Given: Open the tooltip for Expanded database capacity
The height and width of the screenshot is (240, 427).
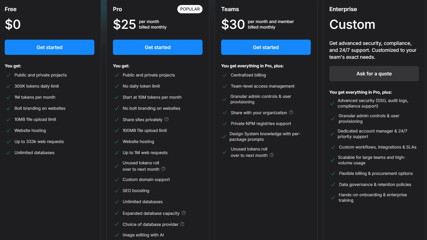Looking at the screenshot, I should 184,213.
